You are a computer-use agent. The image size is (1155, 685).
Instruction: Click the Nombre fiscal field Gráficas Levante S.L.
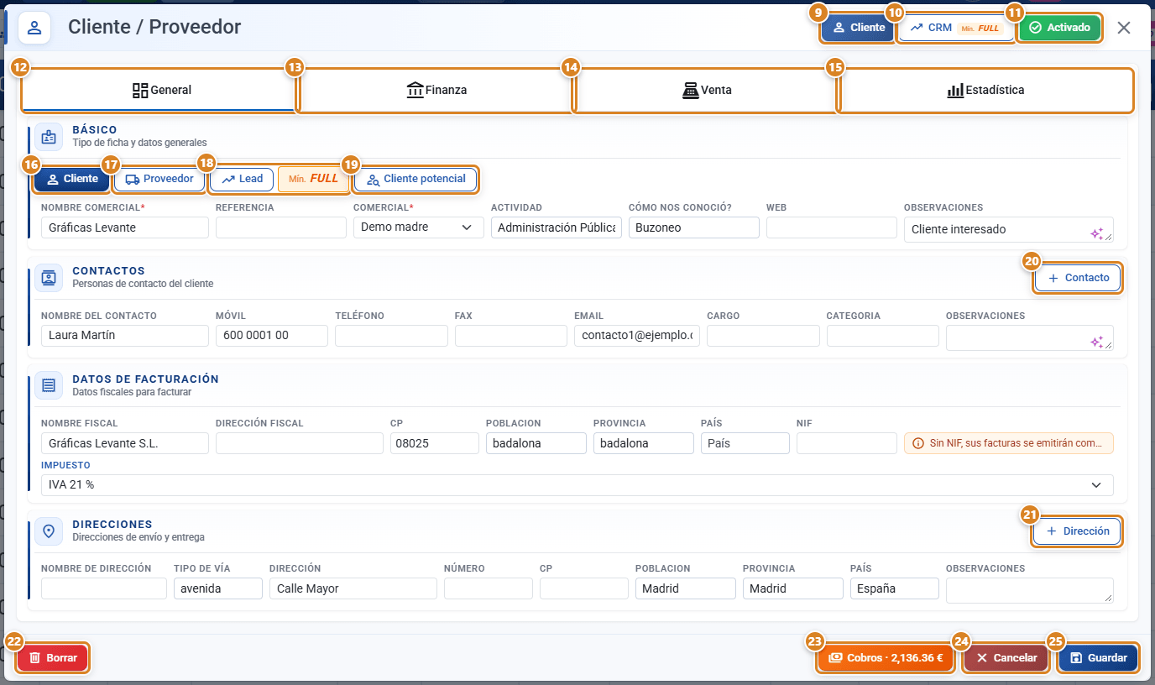pyautogui.click(x=125, y=443)
